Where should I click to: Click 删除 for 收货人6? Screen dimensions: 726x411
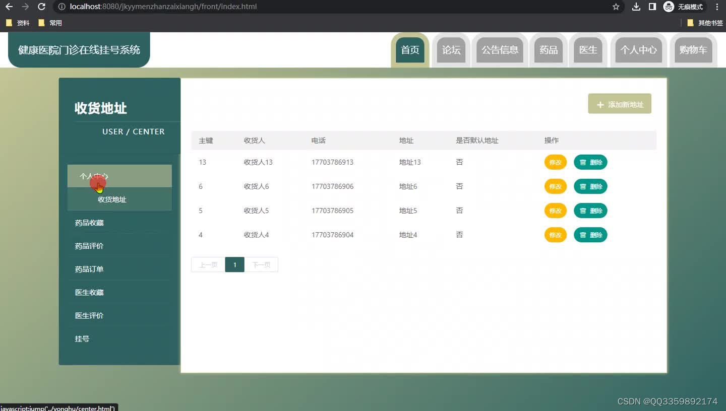tap(590, 186)
